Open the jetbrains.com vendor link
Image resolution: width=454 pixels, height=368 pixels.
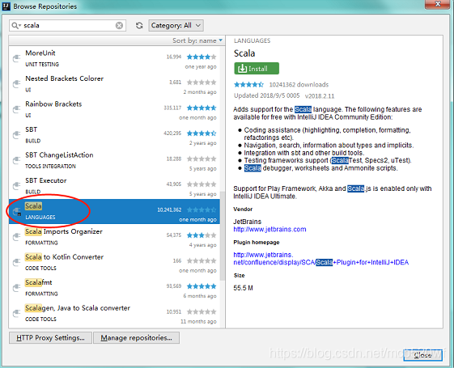click(x=269, y=230)
